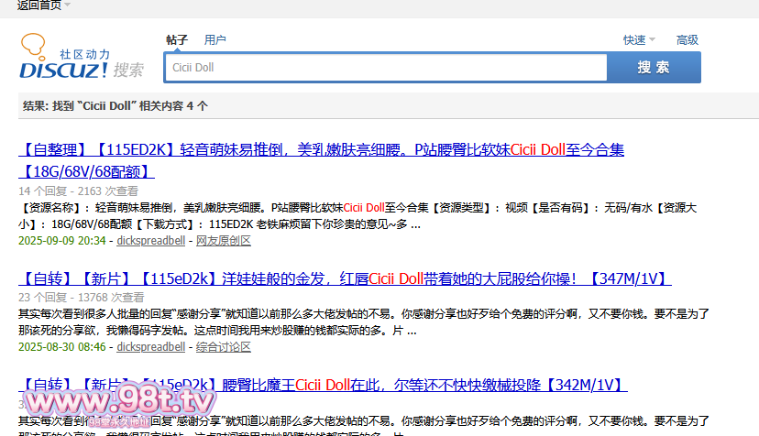759x436 pixels.
Task: Go to the 综合讨论区 forum section
Action: [x=223, y=347]
